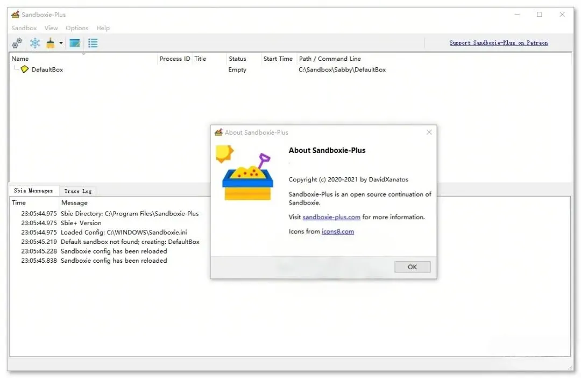This screenshot has width=581, height=378.
Task: Switch to the Trace Log tab
Action: click(x=78, y=191)
